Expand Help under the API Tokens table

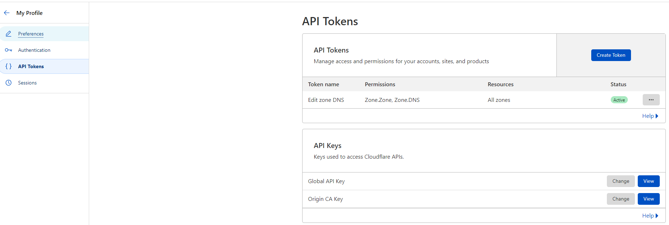(x=650, y=116)
